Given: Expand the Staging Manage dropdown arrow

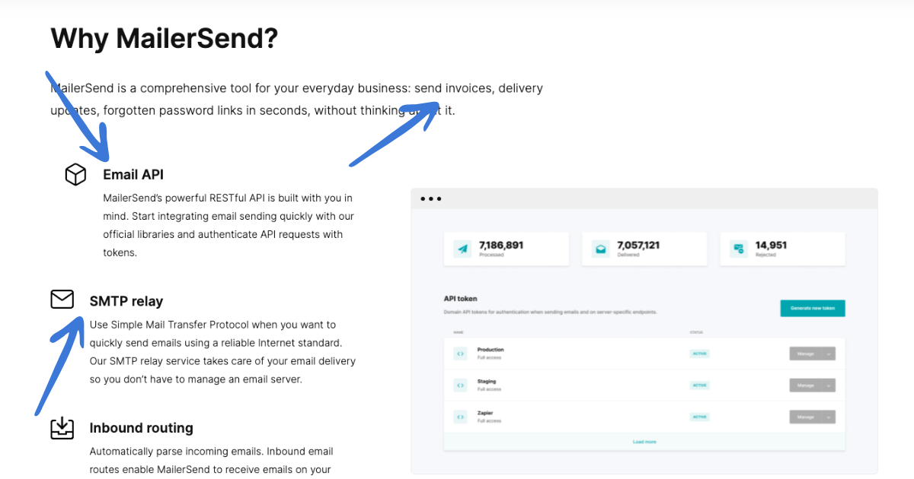Looking at the screenshot, I should click(829, 385).
